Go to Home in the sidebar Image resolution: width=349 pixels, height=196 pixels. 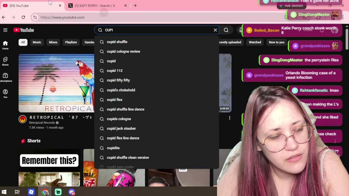[x=5, y=45]
